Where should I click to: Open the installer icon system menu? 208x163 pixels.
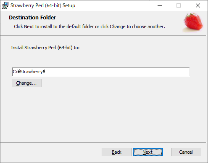5,5
